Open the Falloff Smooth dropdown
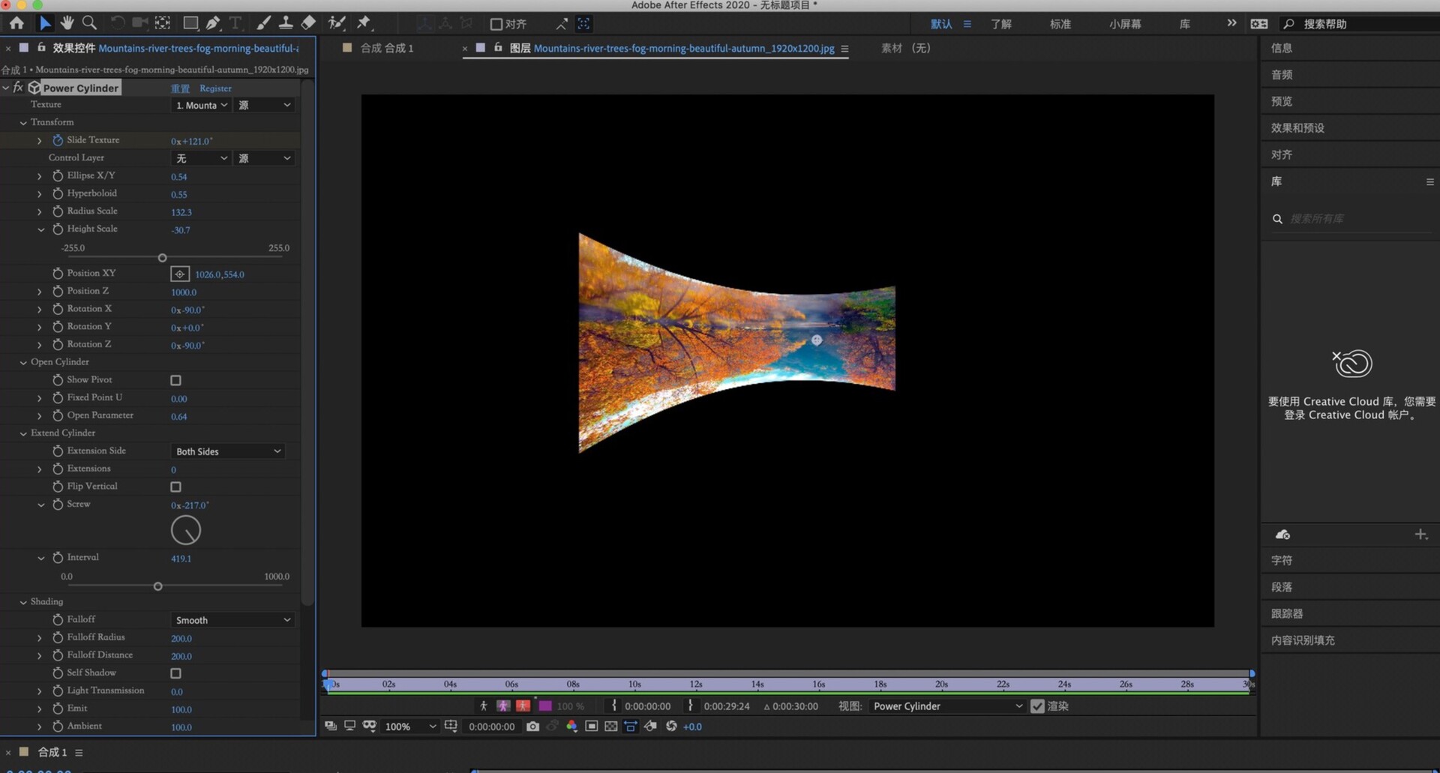The height and width of the screenshot is (773, 1440). point(232,621)
